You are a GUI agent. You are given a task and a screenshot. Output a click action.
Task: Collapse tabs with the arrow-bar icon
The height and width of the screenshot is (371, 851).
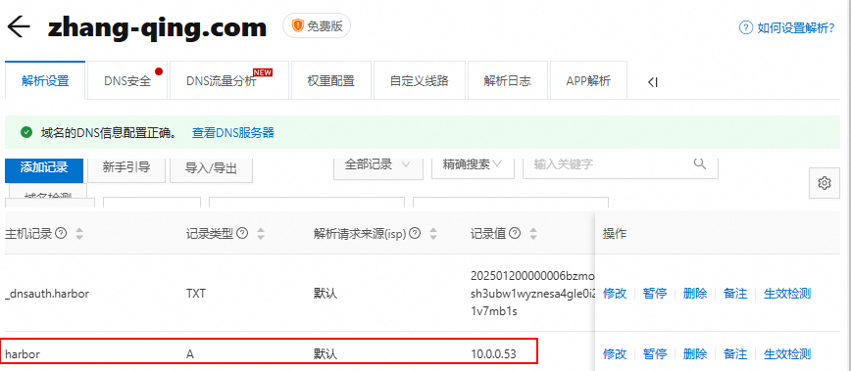[x=652, y=82]
